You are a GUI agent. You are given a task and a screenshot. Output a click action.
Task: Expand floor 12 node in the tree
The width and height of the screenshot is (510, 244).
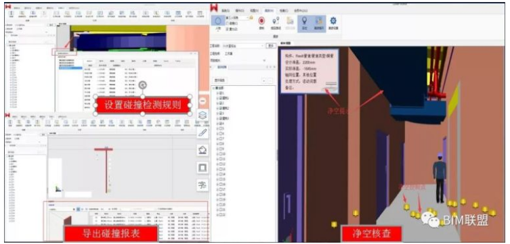coord(217,164)
